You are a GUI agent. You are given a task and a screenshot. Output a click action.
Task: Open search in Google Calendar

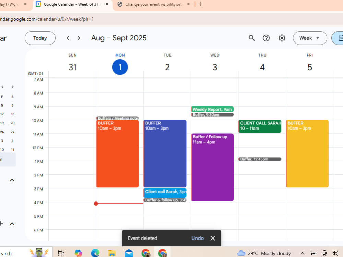click(251, 38)
